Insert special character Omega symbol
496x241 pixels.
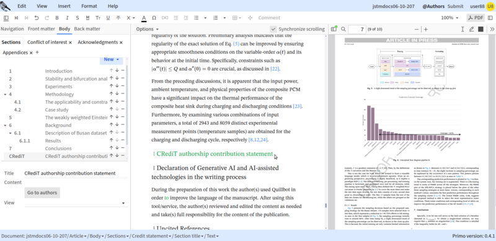point(154,18)
